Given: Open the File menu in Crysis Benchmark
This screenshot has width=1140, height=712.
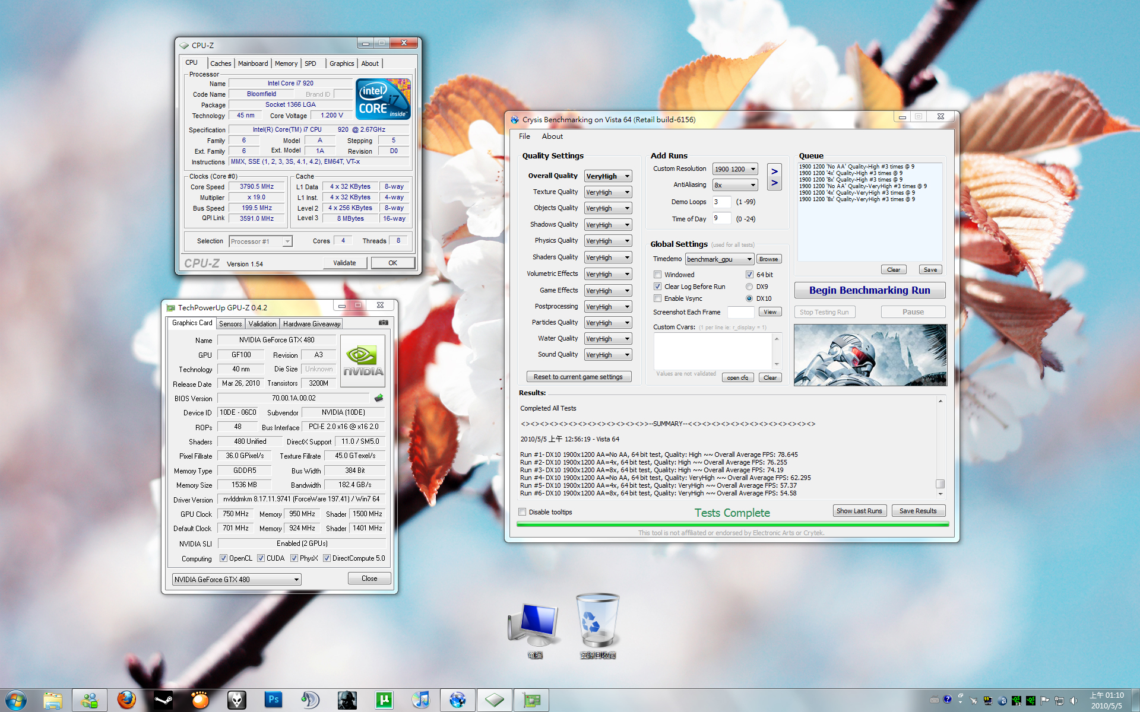Looking at the screenshot, I should point(524,136).
